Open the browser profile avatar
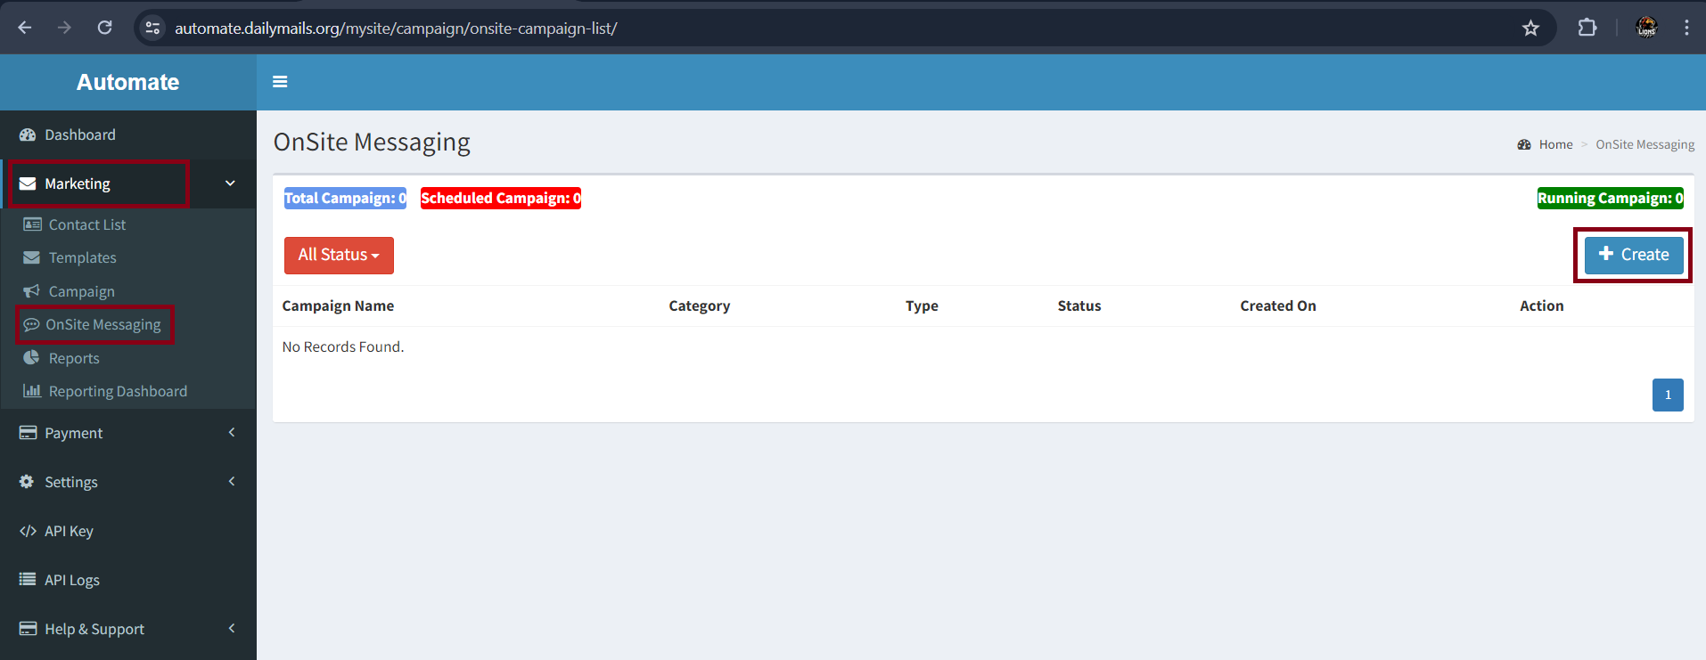The image size is (1706, 660). click(x=1646, y=28)
